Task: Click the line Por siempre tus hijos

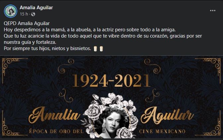Action: click(x=47, y=48)
